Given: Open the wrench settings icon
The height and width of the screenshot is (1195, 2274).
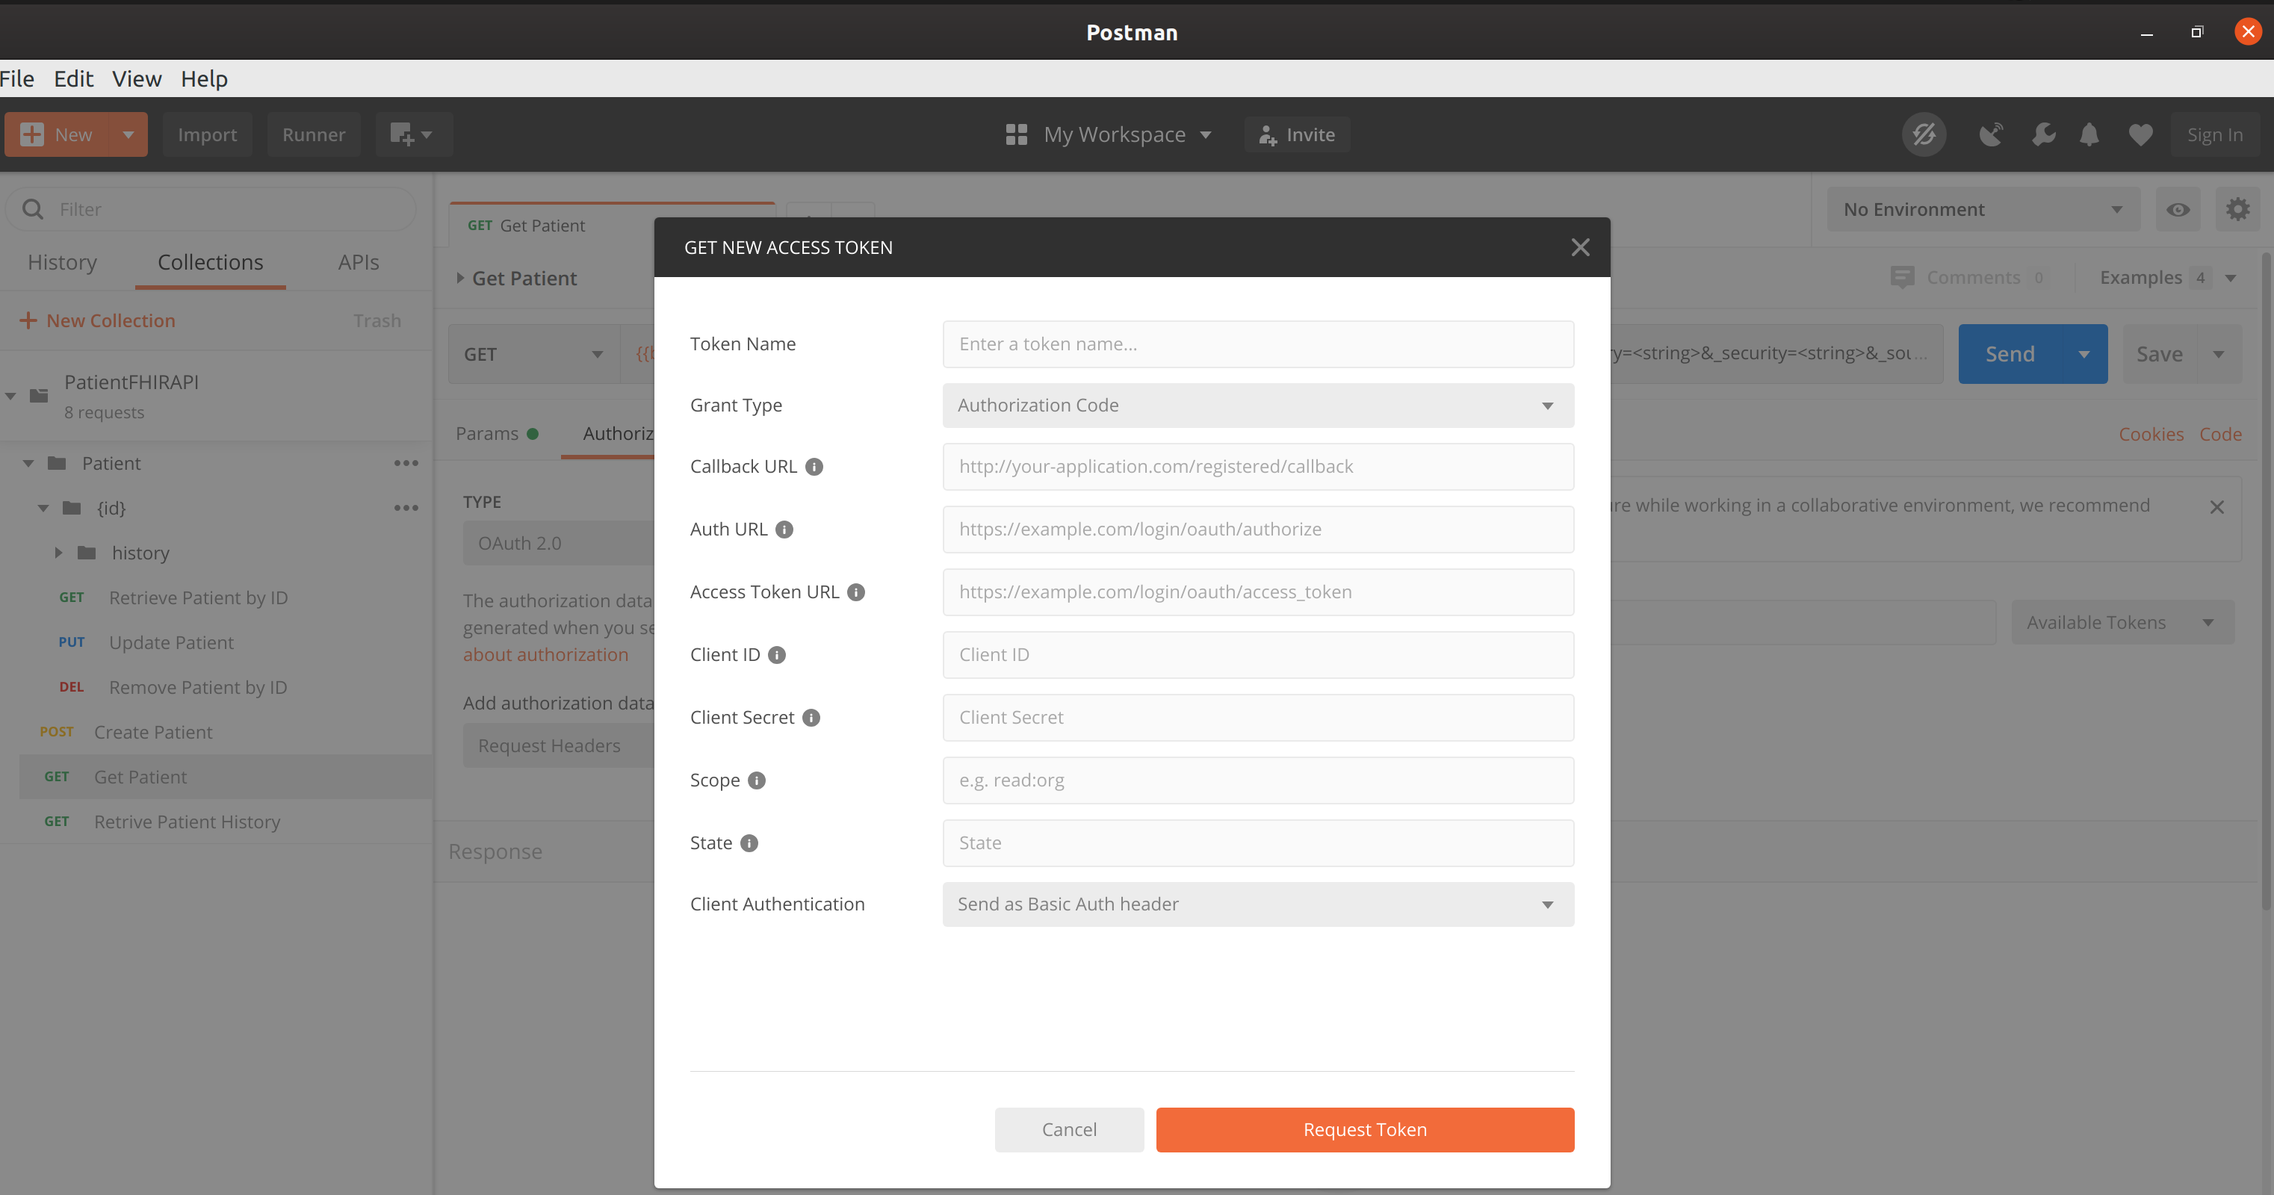Looking at the screenshot, I should click(2042, 134).
